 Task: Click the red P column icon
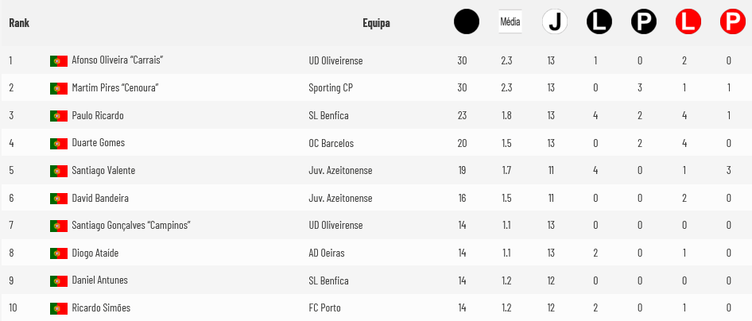pos(733,22)
